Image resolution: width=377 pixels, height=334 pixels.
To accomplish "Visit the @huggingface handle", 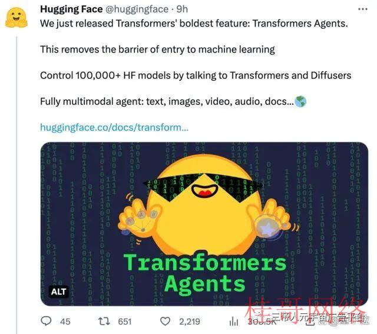I will [137, 9].
